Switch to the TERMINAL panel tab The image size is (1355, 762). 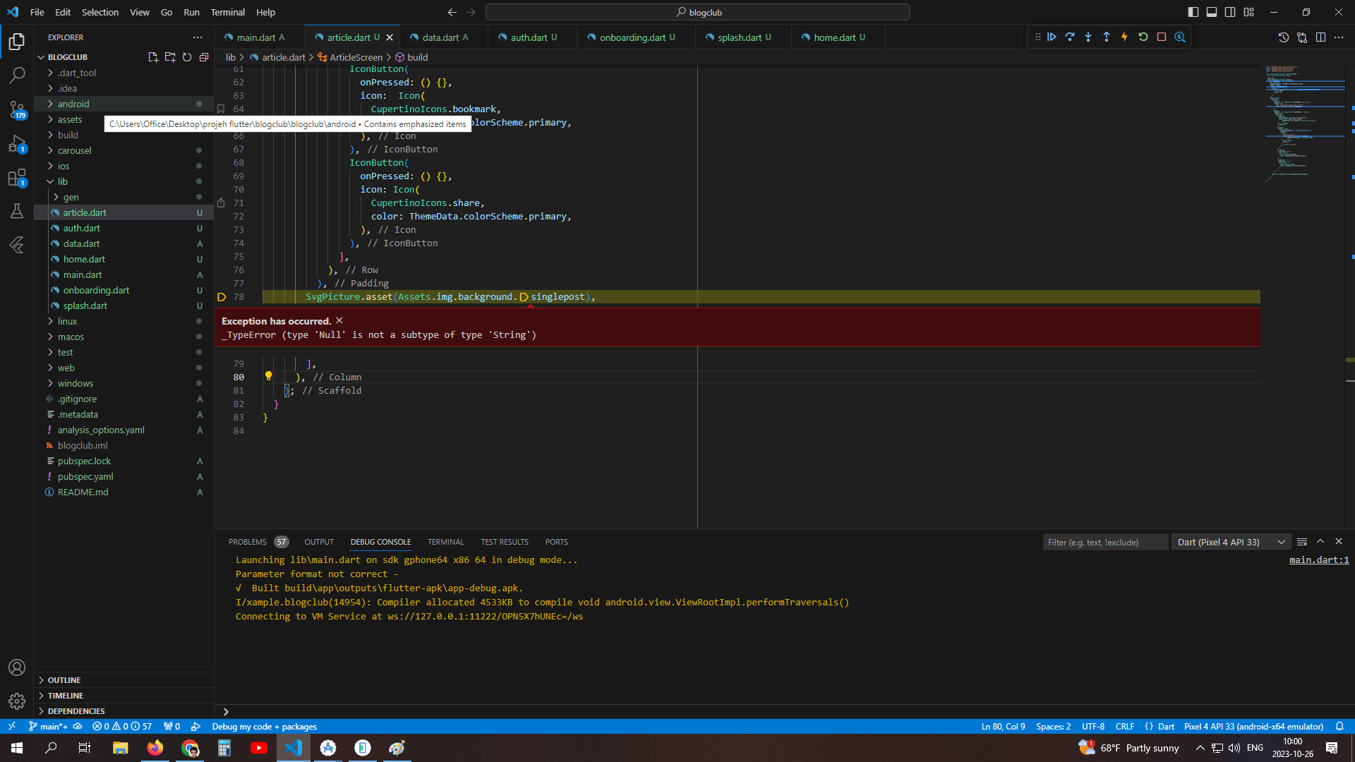(x=445, y=542)
